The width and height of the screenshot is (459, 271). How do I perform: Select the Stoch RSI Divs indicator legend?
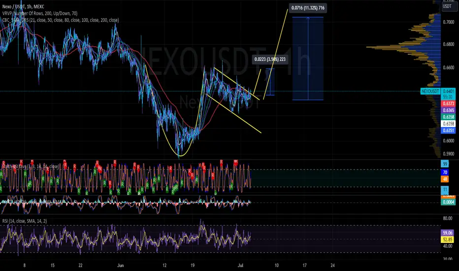pyautogui.click(x=31, y=167)
